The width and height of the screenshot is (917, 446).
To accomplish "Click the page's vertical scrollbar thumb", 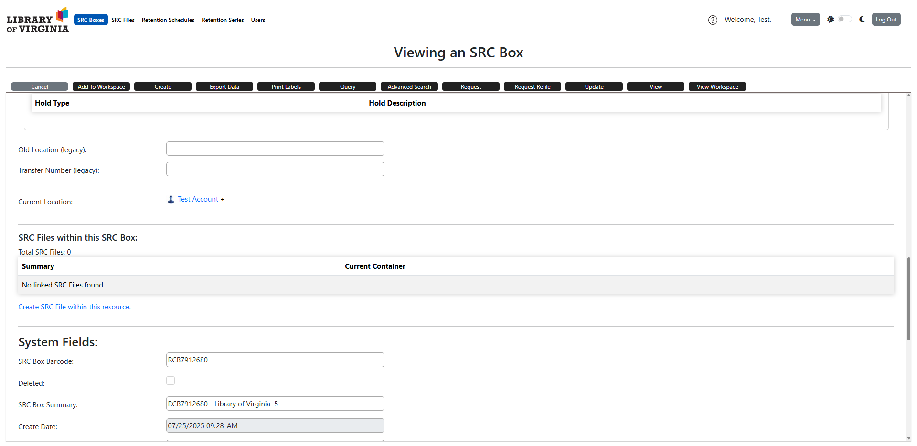I will pos(908,298).
